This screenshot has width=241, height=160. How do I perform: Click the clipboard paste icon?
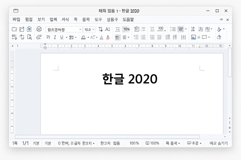pyautogui.click(x=29, y=29)
